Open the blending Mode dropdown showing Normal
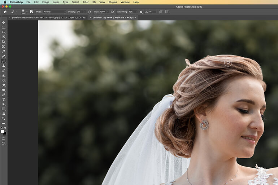 pyautogui.click(x=55, y=12)
